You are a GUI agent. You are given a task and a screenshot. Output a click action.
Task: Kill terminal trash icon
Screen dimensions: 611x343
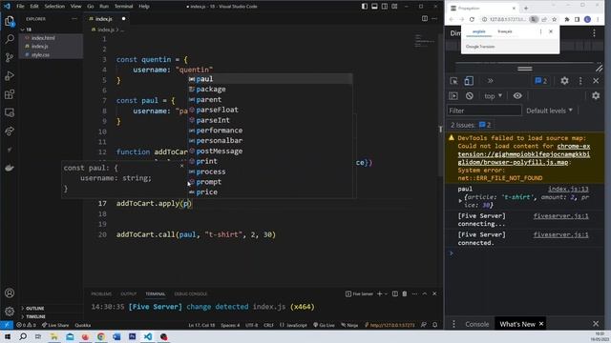coord(405,293)
